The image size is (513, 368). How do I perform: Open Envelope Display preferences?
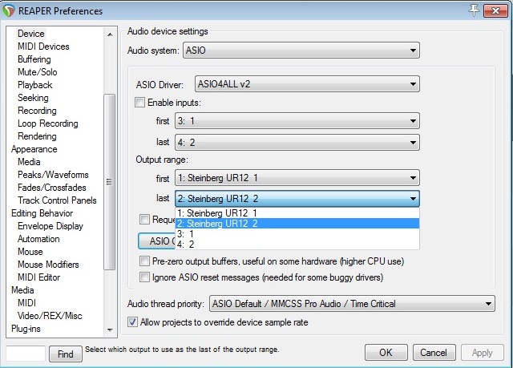[50, 226]
